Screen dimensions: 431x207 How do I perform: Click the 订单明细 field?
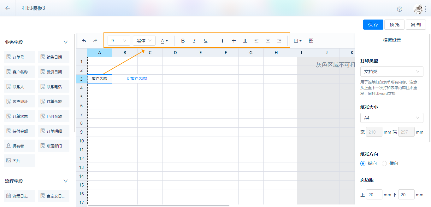coord(54,131)
